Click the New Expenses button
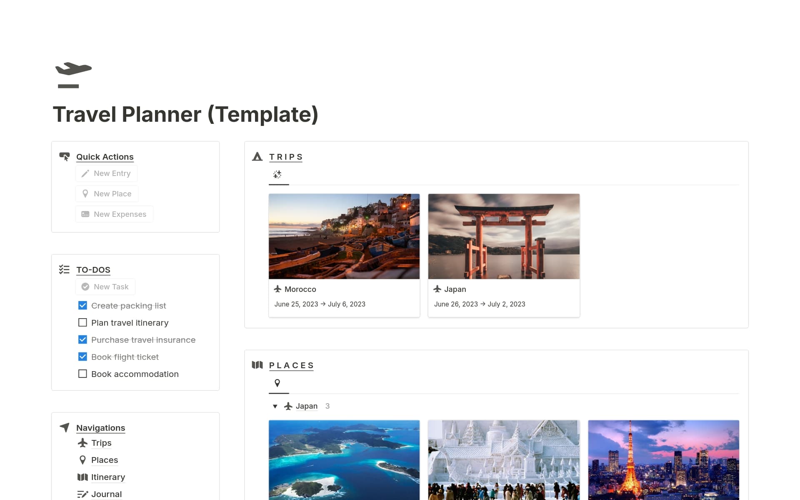The image size is (800, 500). coord(114,214)
